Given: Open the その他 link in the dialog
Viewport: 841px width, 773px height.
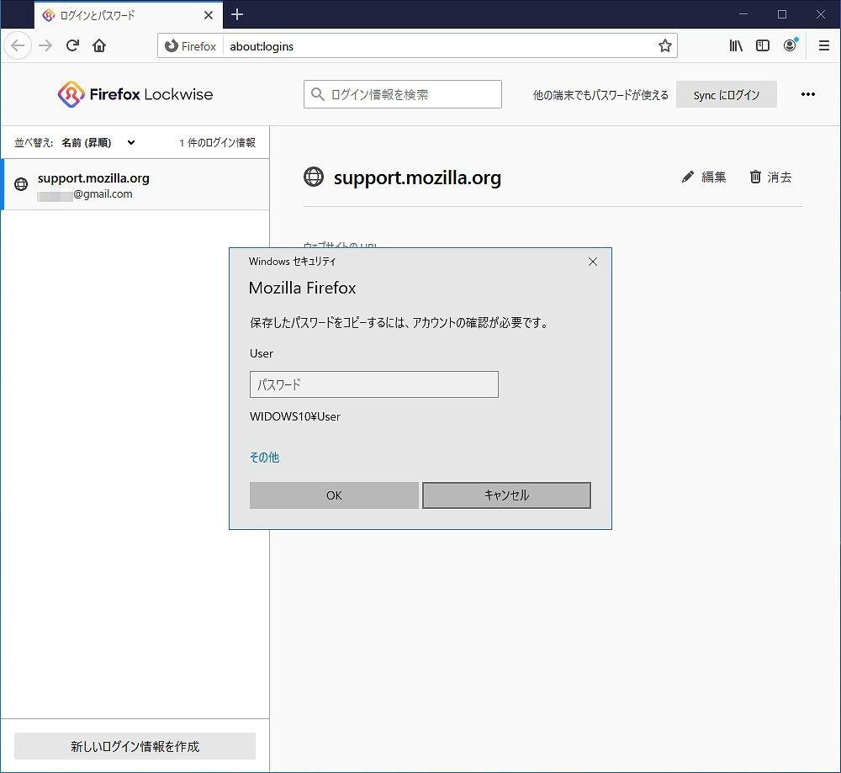Looking at the screenshot, I should click(x=264, y=457).
